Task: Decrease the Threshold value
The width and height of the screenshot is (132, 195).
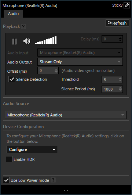Action: coord(120,81)
